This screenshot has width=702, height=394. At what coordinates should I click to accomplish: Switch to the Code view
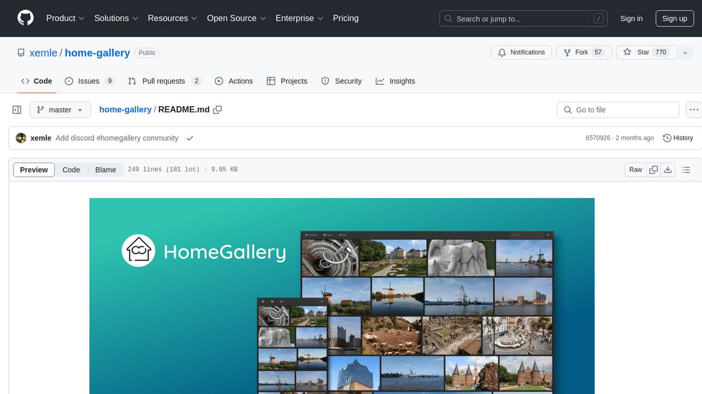pos(71,170)
